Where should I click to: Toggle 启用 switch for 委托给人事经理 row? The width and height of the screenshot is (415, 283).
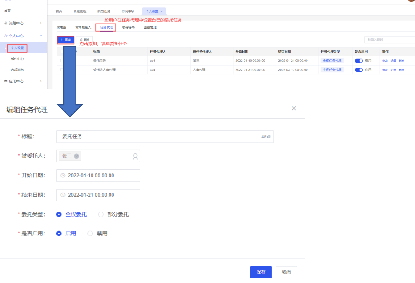pos(359,70)
